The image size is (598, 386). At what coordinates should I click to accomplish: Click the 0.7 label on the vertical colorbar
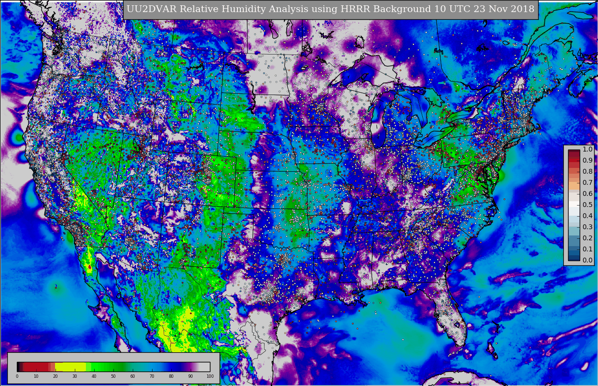pyautogui.click(x=587, y=183)
